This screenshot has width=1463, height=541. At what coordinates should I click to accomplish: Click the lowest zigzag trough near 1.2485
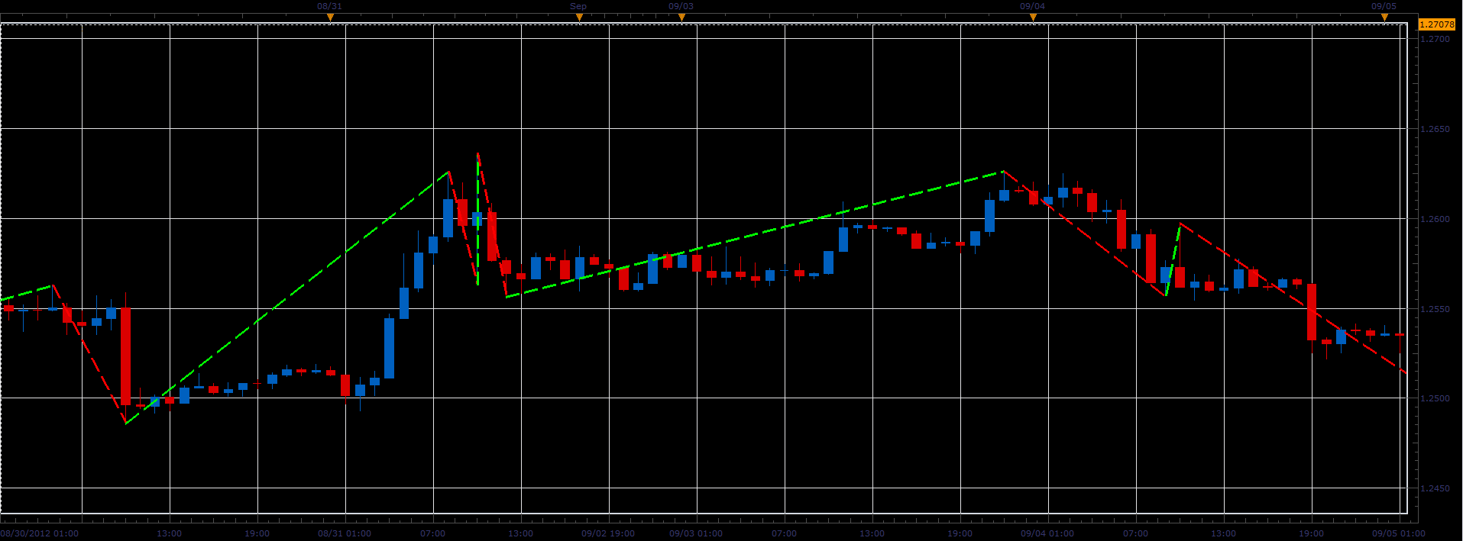[x=125, y=423]
